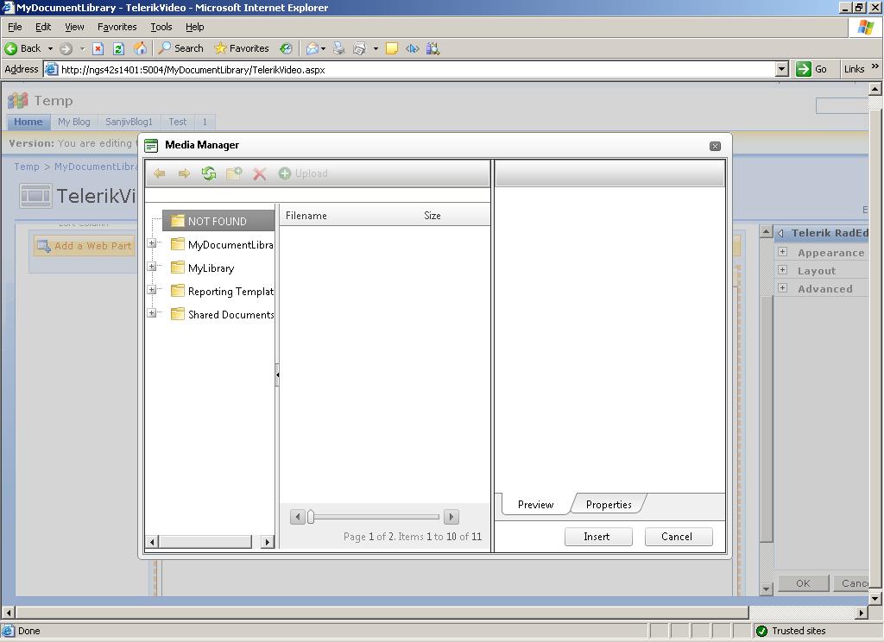Click the Insert button
The height and width of the screenshot is (642, 884).
pyautogui.click(x=597, y=537)
